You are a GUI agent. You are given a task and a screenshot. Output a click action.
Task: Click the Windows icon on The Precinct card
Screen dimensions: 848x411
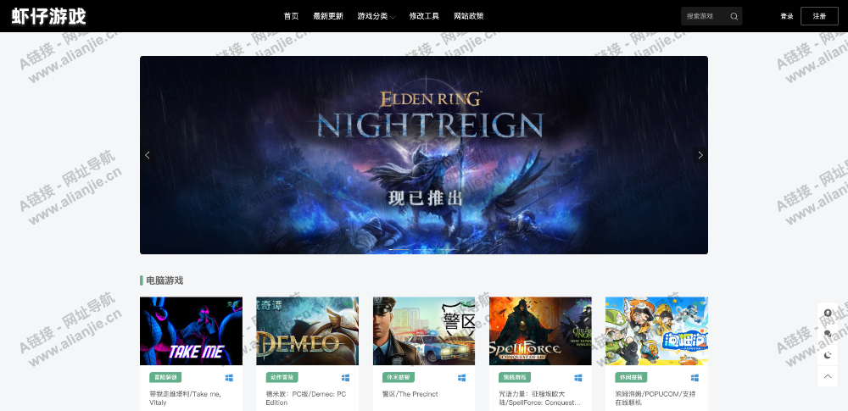(x=462, y=377)
